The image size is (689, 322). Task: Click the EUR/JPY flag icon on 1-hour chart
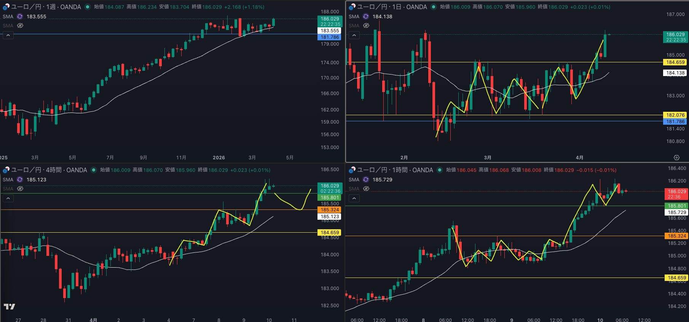pos(352,170)
